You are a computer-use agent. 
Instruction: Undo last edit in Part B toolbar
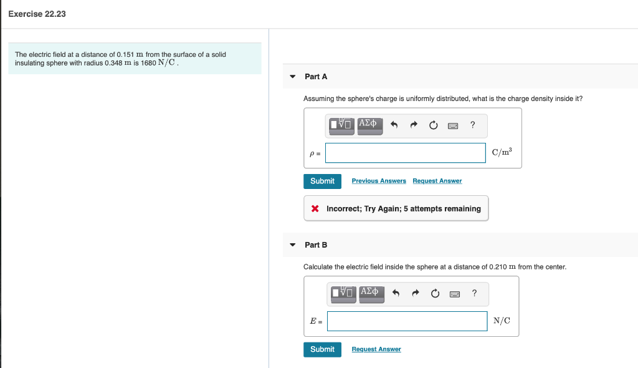click(x=396, y=293)
